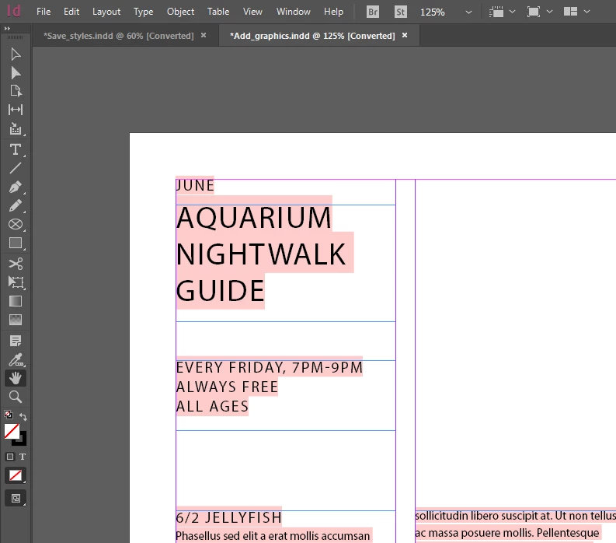Click the 6/2 JELLYFISH heading
The height and width of the screenshot is (543, 616).
pyautogui.click(x=228, y=518)
